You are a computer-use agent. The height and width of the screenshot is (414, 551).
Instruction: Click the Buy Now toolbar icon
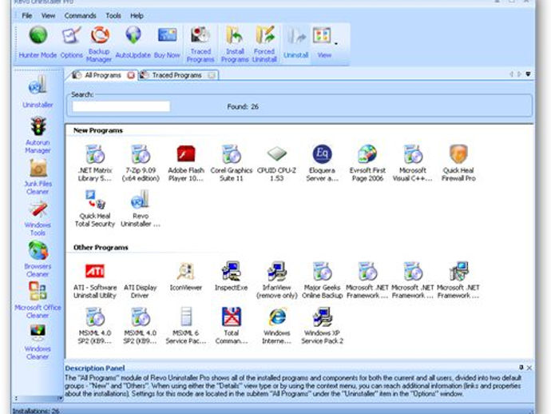[167, 42]
